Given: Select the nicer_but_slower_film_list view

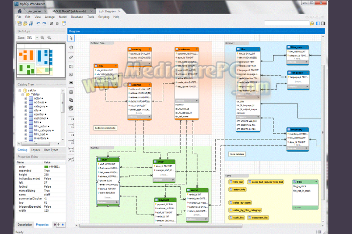Looking at the screenshot, I should click(x=265, y=182).
